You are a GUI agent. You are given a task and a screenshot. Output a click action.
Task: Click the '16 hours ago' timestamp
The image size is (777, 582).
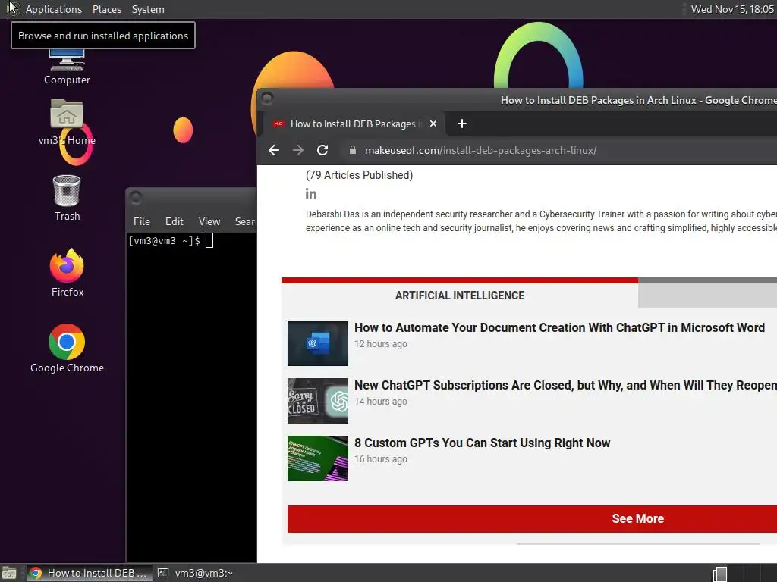click(381, 458)
